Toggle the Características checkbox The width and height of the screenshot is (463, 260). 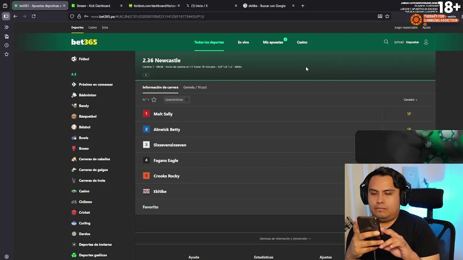(186, 100)
